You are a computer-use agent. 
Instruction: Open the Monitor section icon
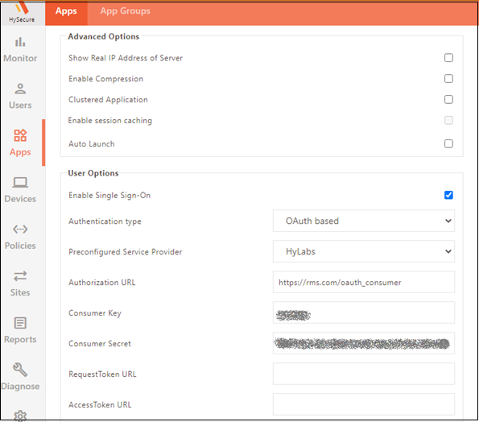click(20, 42)
